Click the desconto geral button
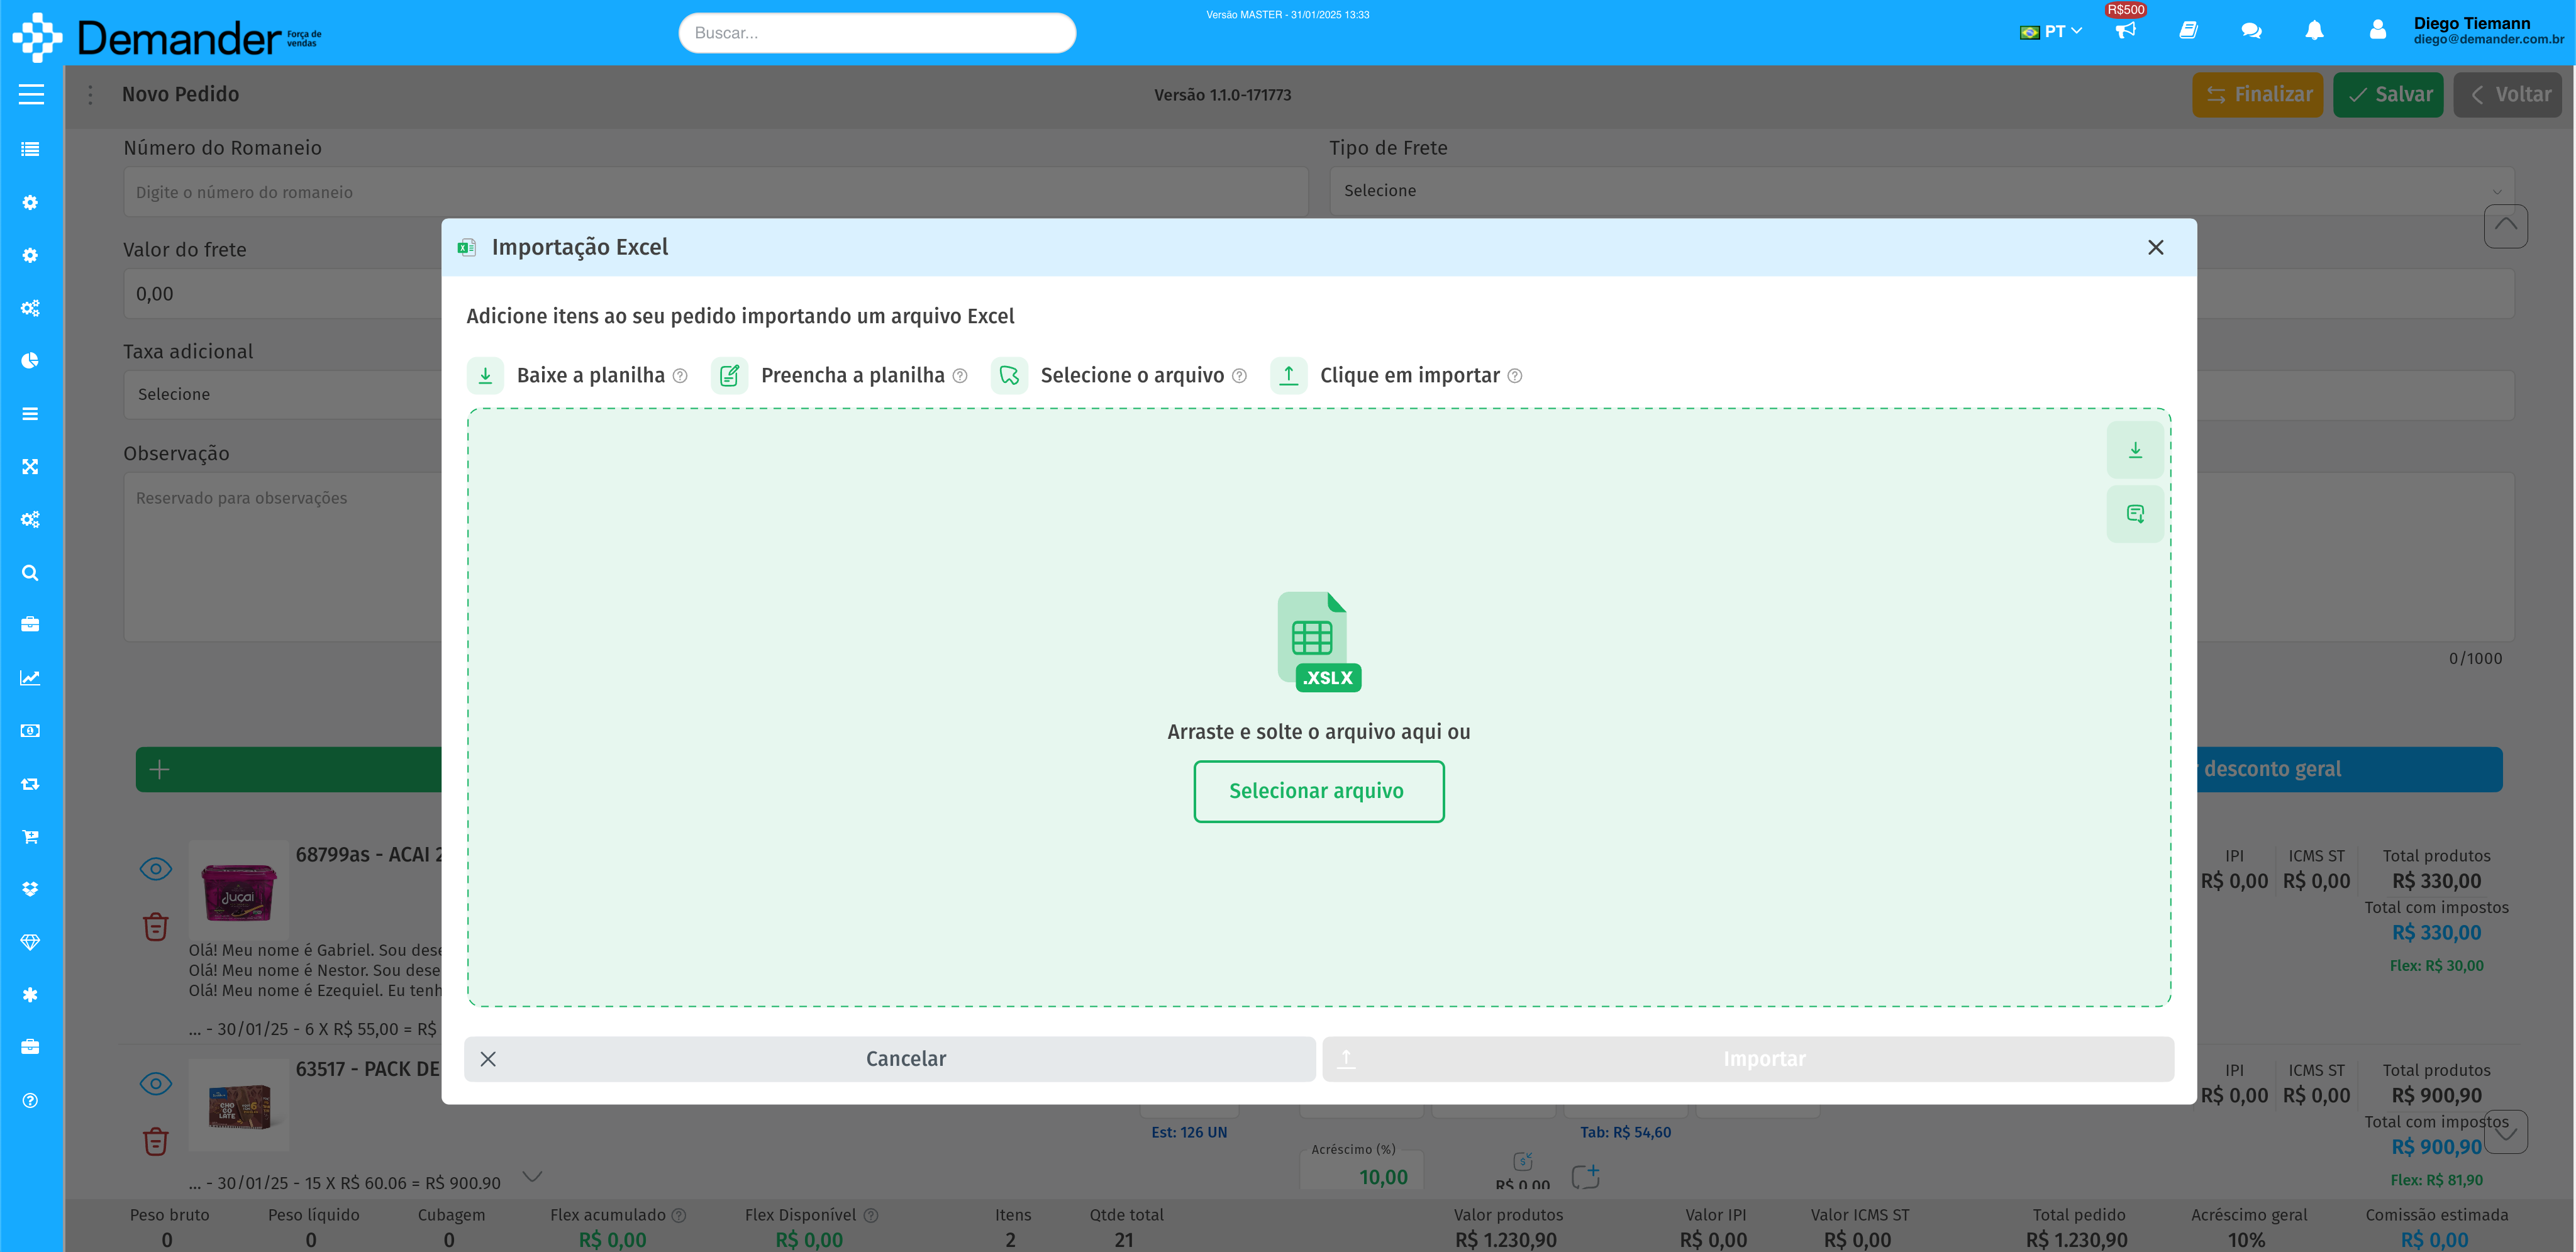Screen dimensions: 2576x1252 [2349, 770]
